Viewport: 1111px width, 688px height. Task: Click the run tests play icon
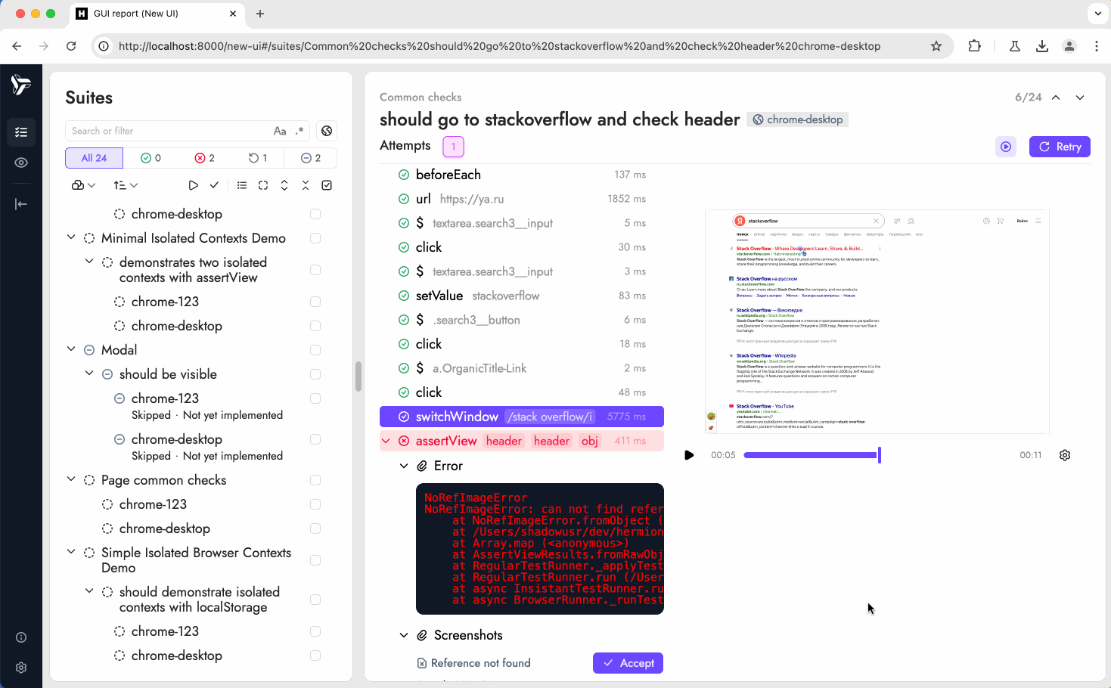(x=193, y=185)
